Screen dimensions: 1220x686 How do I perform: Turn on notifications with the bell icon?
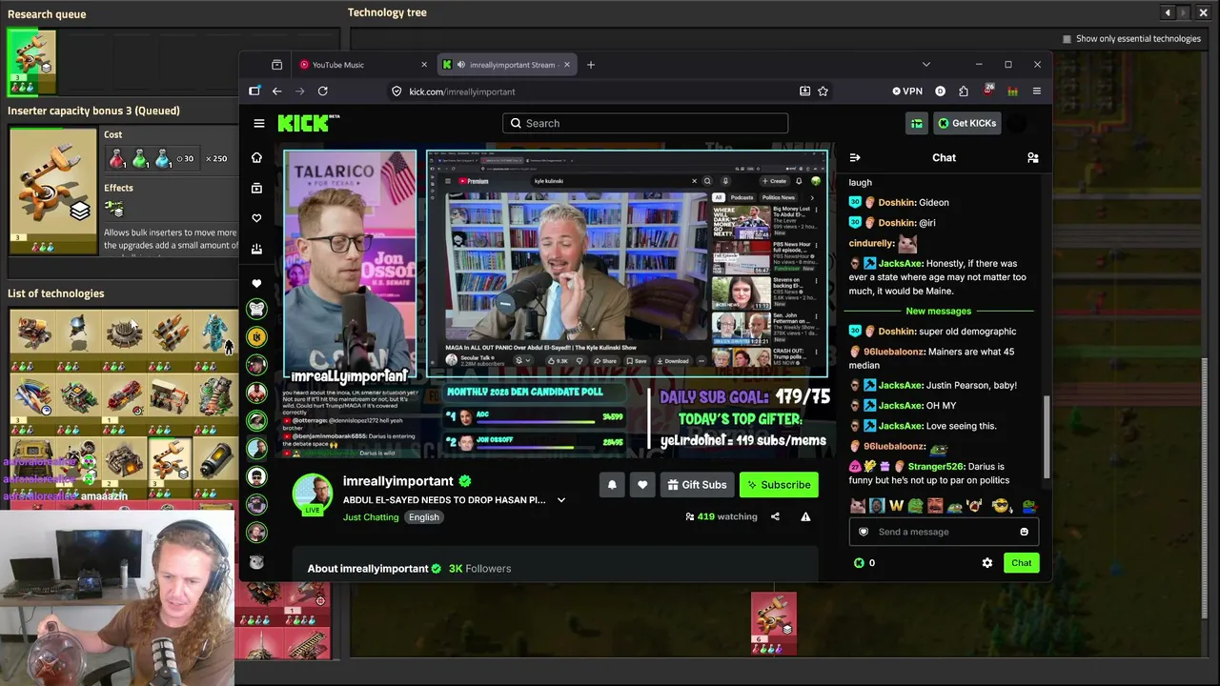coord(612,485)
